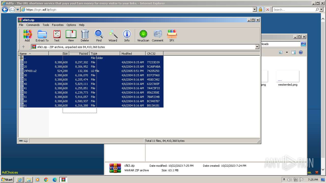Select file named 10
This screenshot has height=183, width=326.
91,62
